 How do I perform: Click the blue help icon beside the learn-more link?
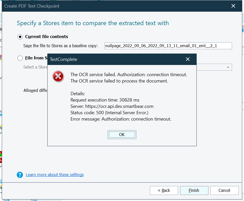(x=20, y=175)
